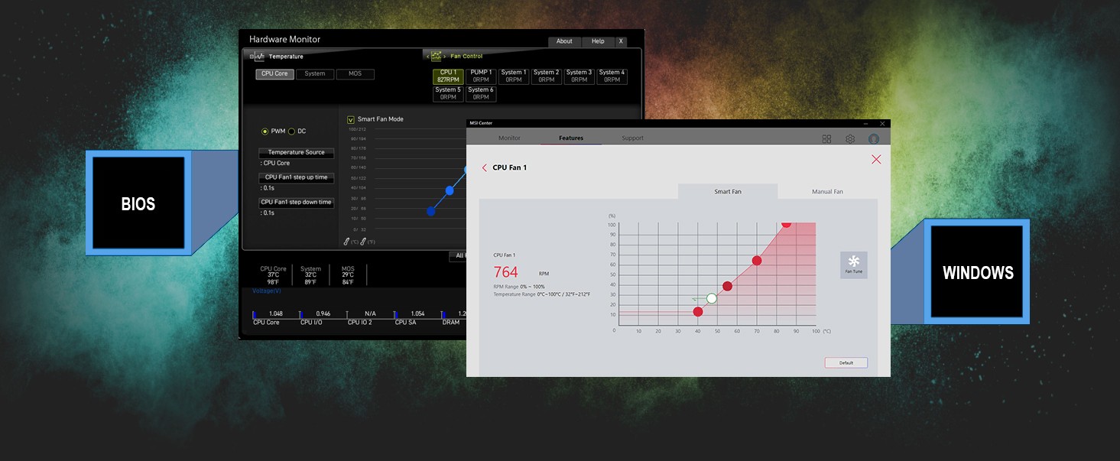Click the Default button

click(846, 362)
